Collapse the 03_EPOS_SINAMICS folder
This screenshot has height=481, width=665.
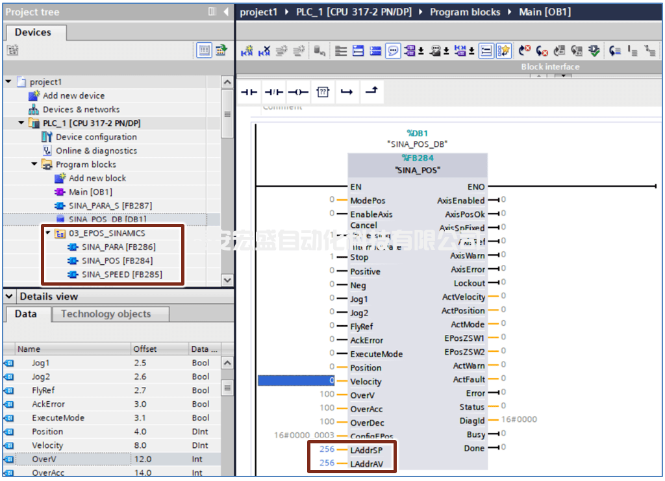[x=48, y=233]
